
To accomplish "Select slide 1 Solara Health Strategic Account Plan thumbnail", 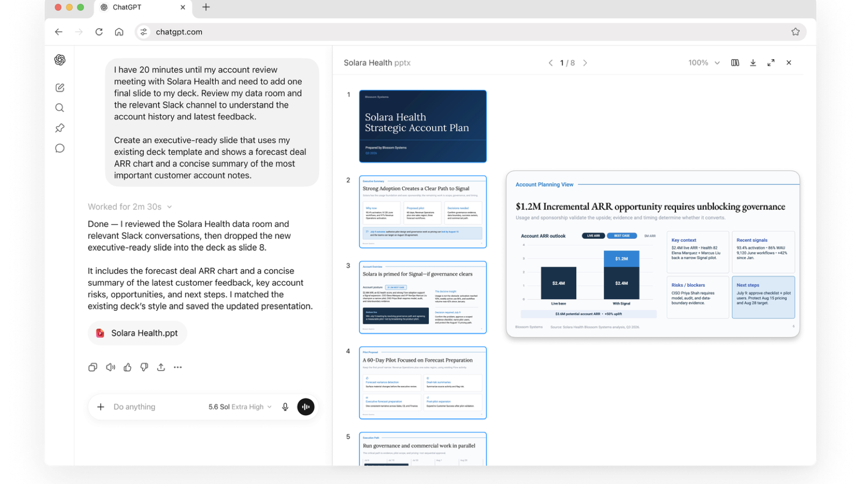I will [x=423, y=126].
